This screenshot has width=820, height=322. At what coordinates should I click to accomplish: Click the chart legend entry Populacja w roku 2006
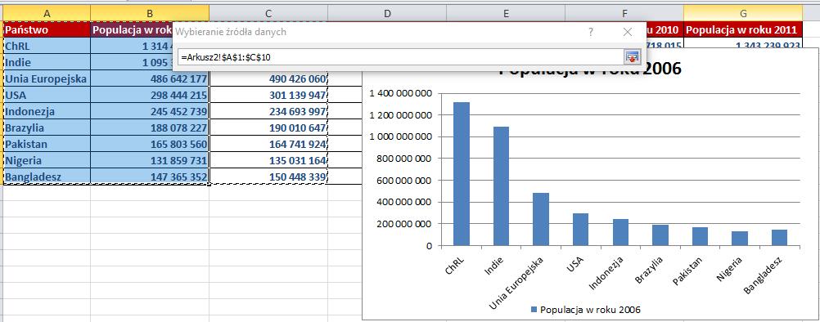(x=586, y=310)
